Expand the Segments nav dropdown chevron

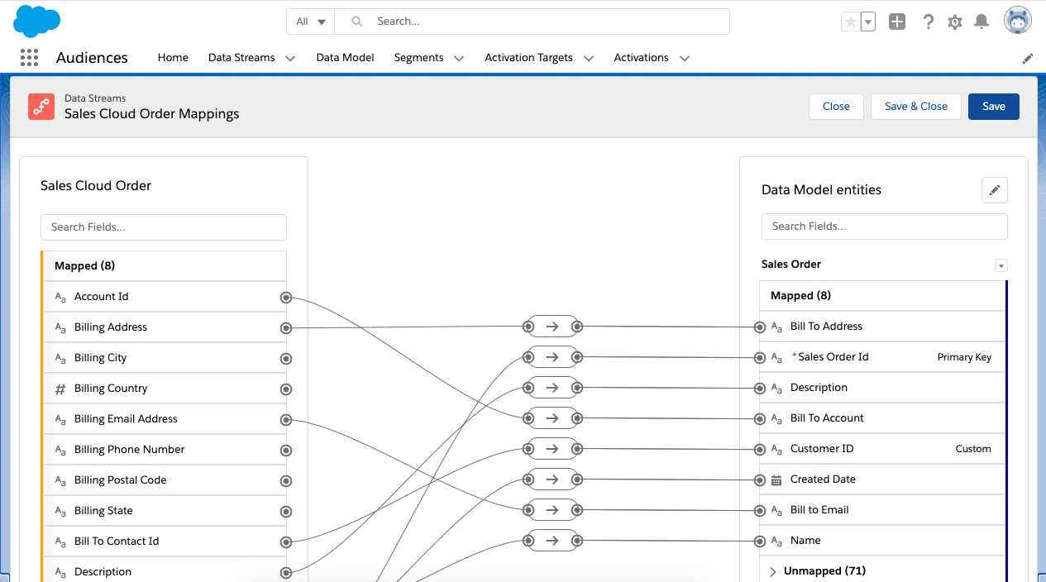point(459,58)
